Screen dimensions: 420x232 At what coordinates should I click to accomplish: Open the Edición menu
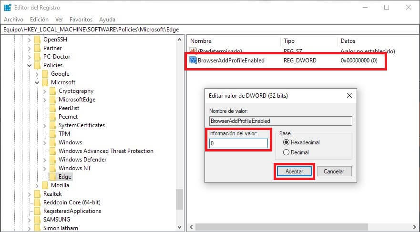[x=39, y=19]
